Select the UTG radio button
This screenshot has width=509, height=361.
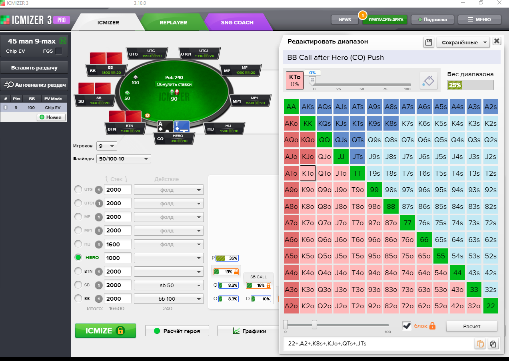(78, 190)
